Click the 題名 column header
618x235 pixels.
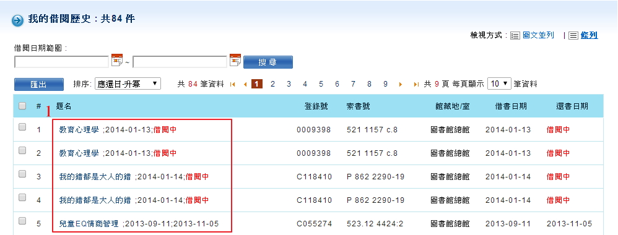(x=63, y=106)
